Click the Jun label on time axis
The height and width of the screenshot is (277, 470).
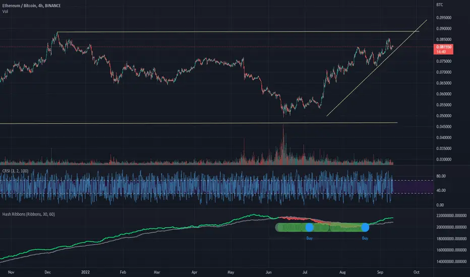point(268,272)
